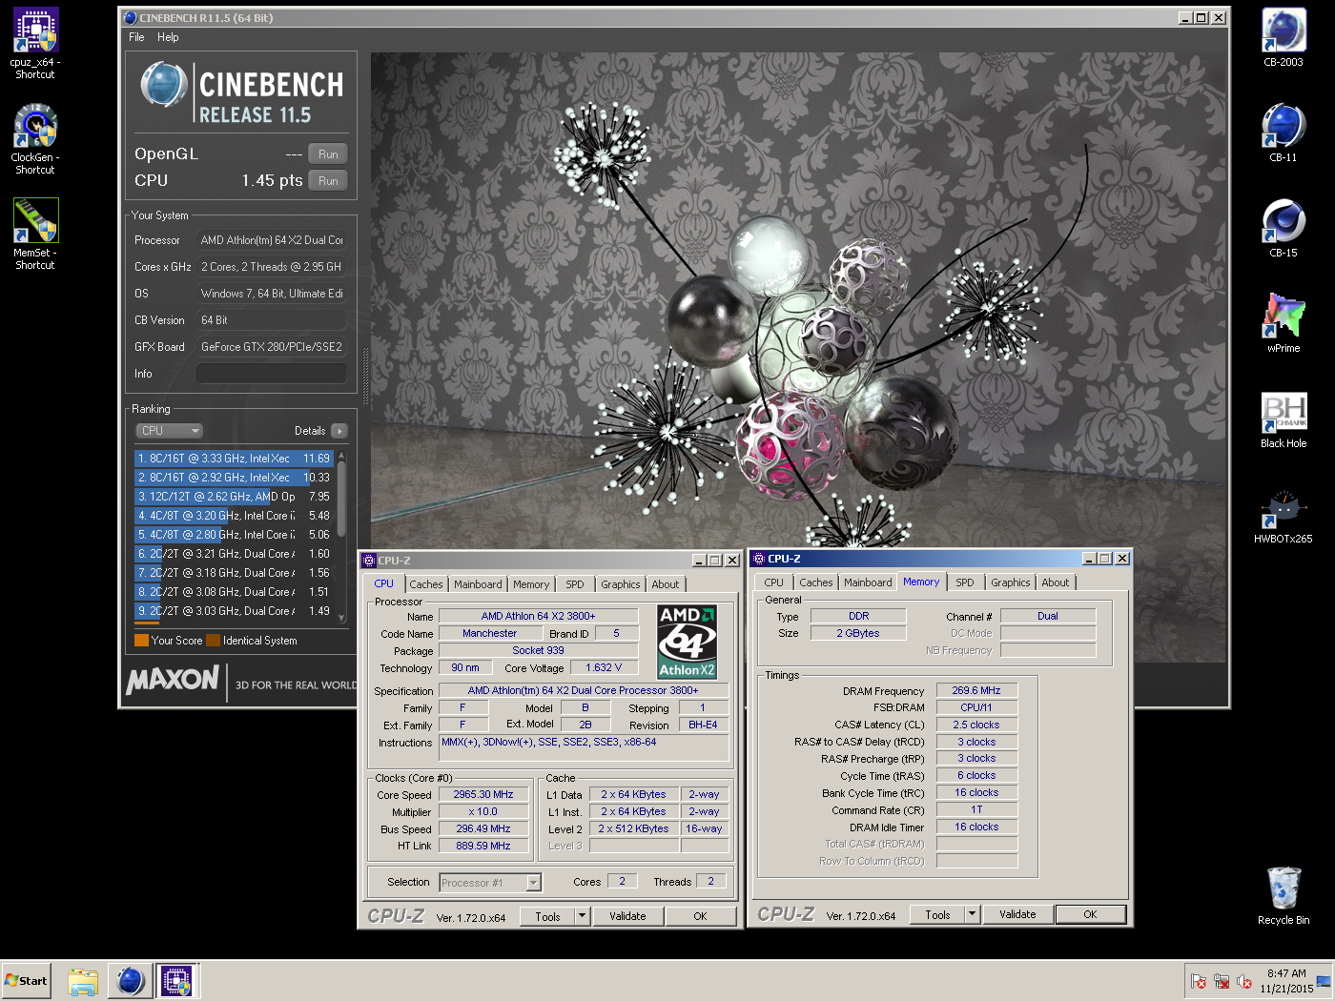Click the ranking Details arrow button
This screenshot has height=1001, width=1335.
(x=339, y=431)
